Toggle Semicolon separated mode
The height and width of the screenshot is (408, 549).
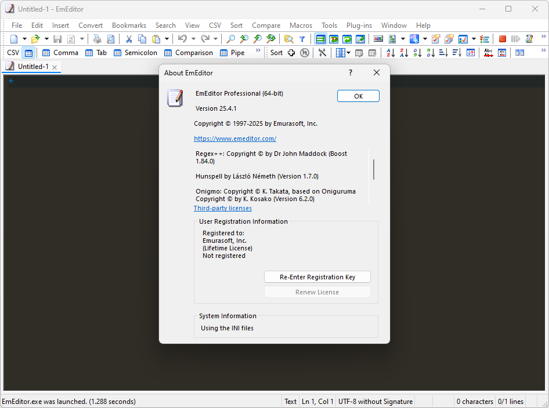coord(135,53)
